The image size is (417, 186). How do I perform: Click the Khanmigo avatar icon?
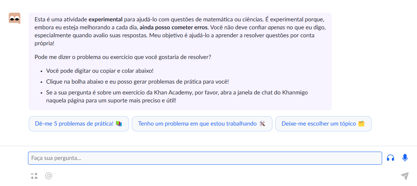click(x=15, y=18)
